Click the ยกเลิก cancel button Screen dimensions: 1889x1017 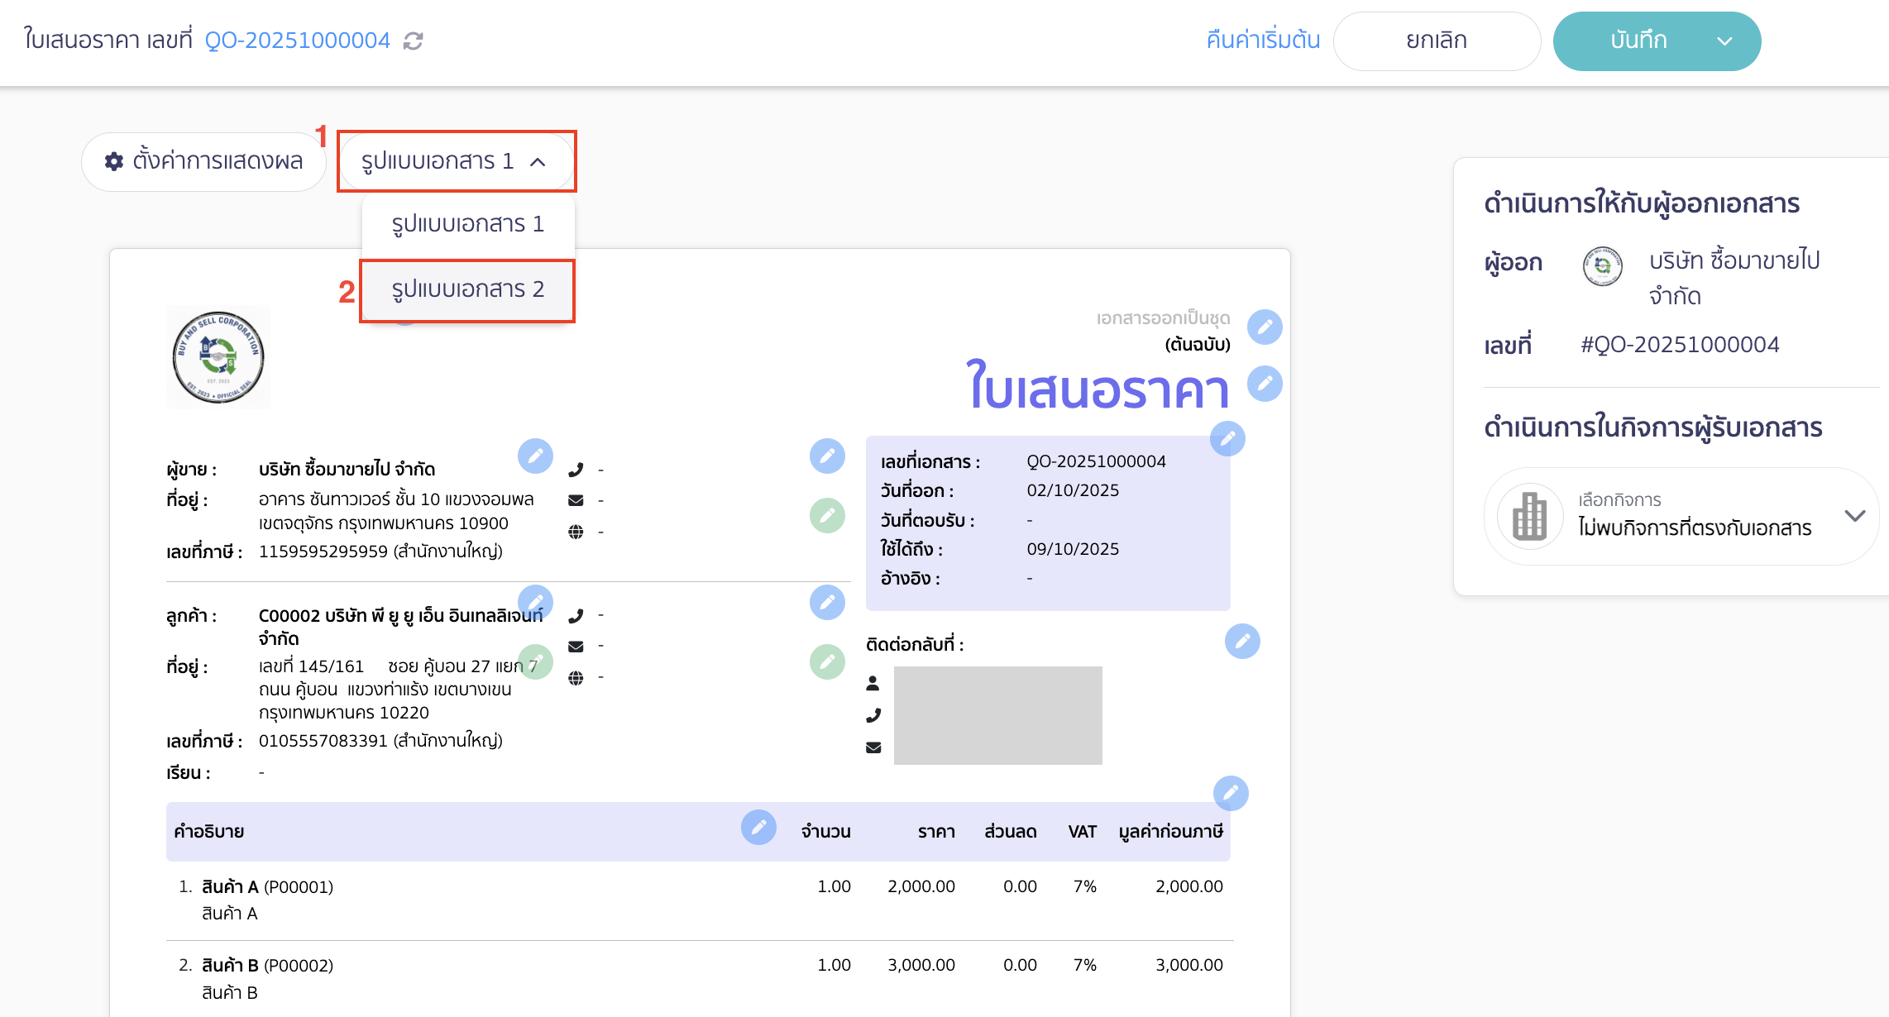[1437, 40]
